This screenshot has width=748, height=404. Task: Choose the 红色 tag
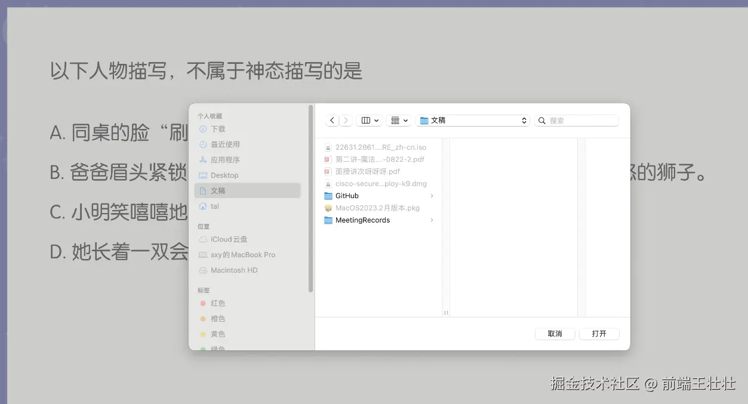247,303
